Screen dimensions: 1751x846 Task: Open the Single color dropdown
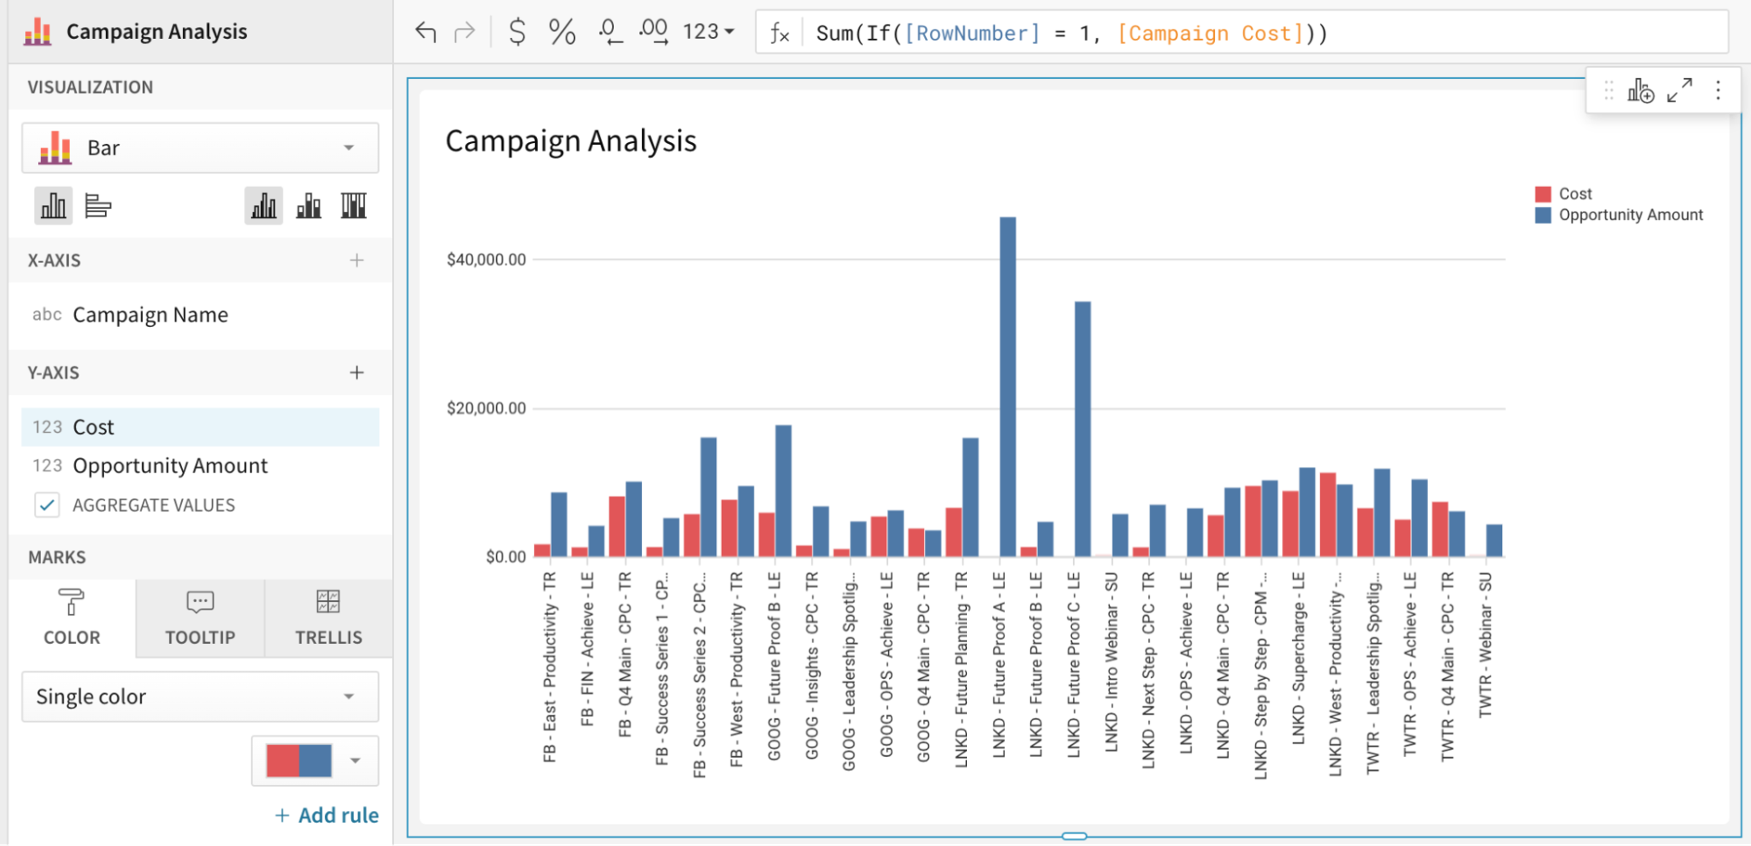pyautogui.click(x=200, y=696)
